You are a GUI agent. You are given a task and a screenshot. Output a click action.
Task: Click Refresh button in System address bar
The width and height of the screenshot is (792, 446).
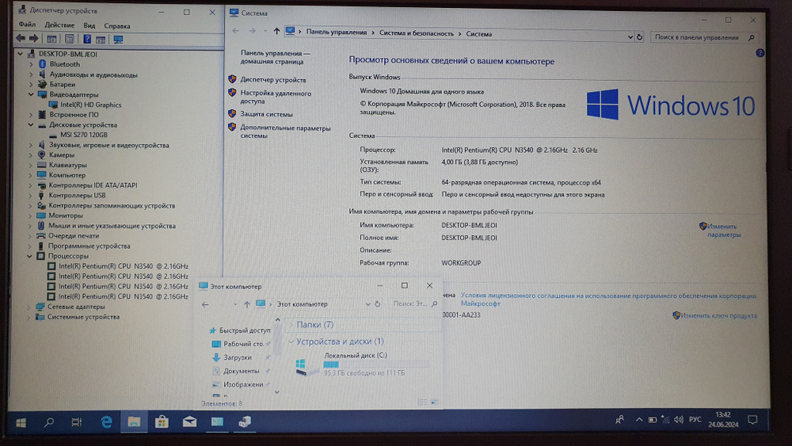639,37
